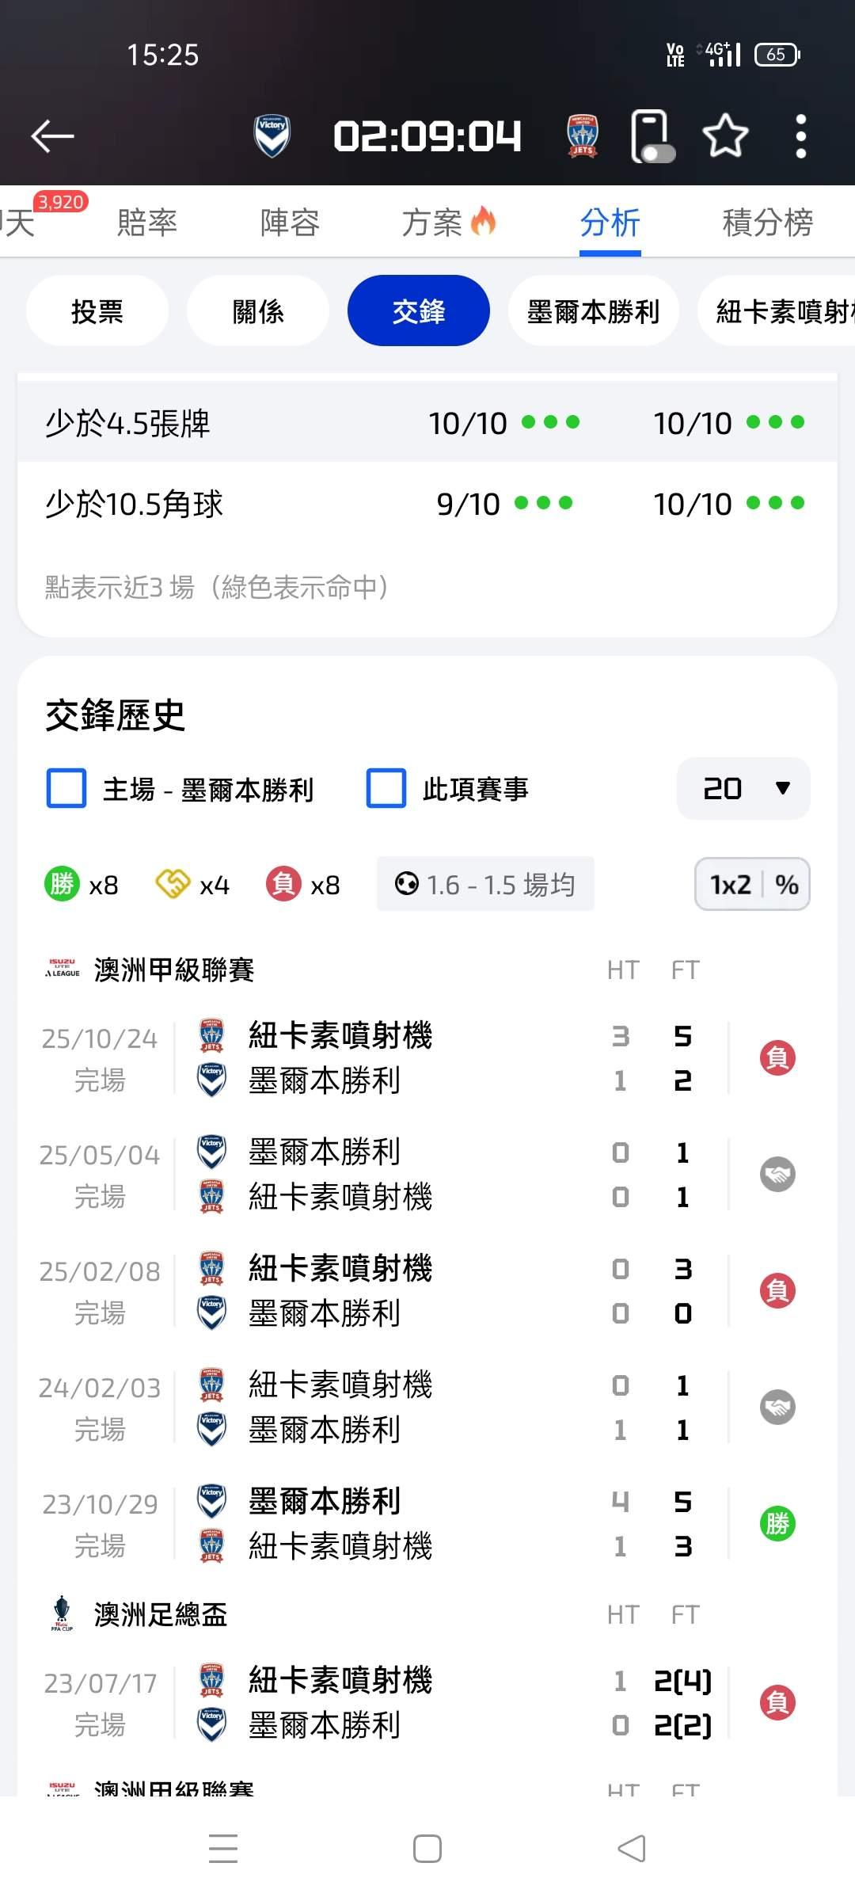Tap the green 勝 result badge for 23/10/29

777,1523
